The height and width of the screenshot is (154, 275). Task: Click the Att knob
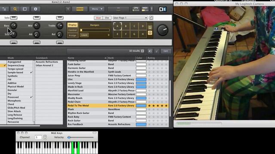37,35
